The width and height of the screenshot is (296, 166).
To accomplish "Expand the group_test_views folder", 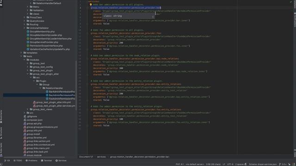I will 28,109.
